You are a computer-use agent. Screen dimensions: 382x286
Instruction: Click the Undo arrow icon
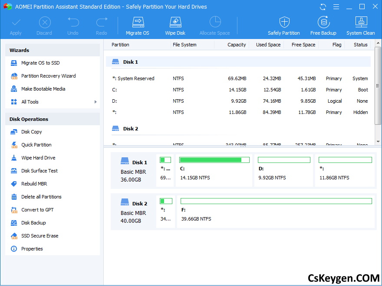73,23
